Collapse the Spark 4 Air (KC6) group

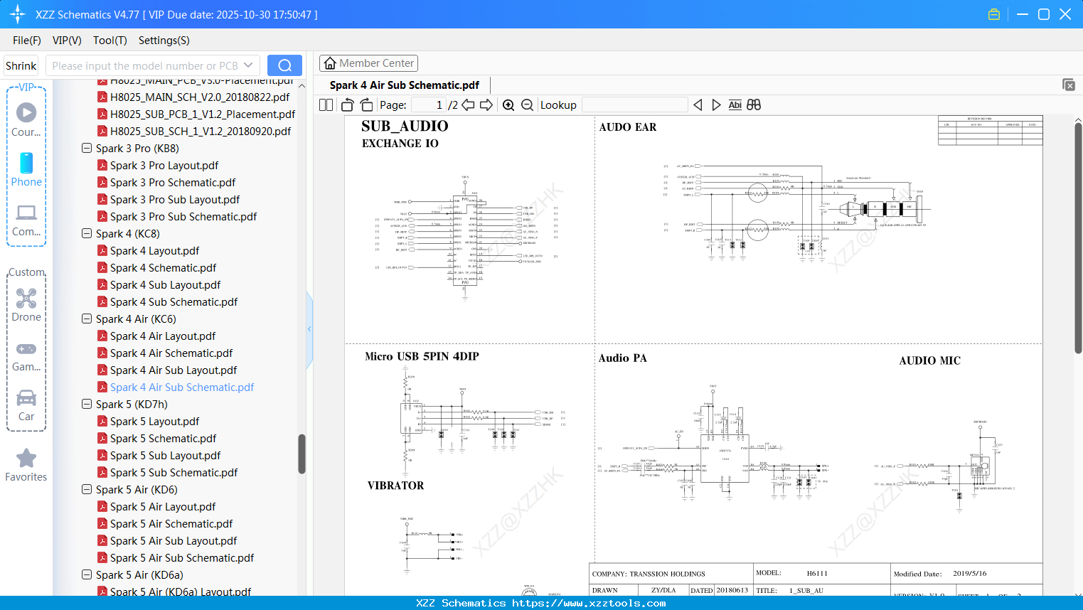point(86,319)
